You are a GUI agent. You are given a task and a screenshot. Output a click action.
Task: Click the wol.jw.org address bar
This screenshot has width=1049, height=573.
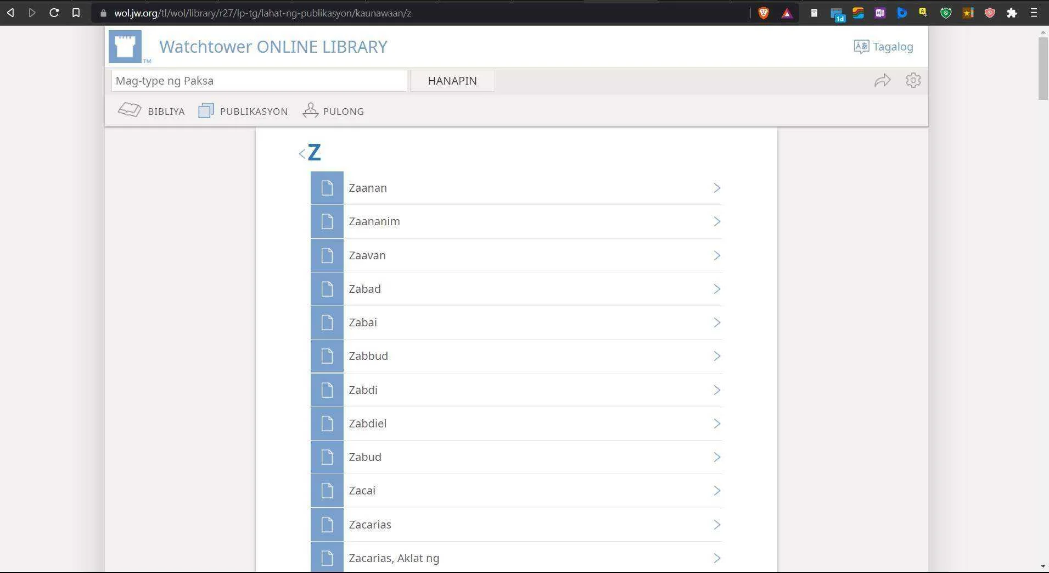coord(420,13)
